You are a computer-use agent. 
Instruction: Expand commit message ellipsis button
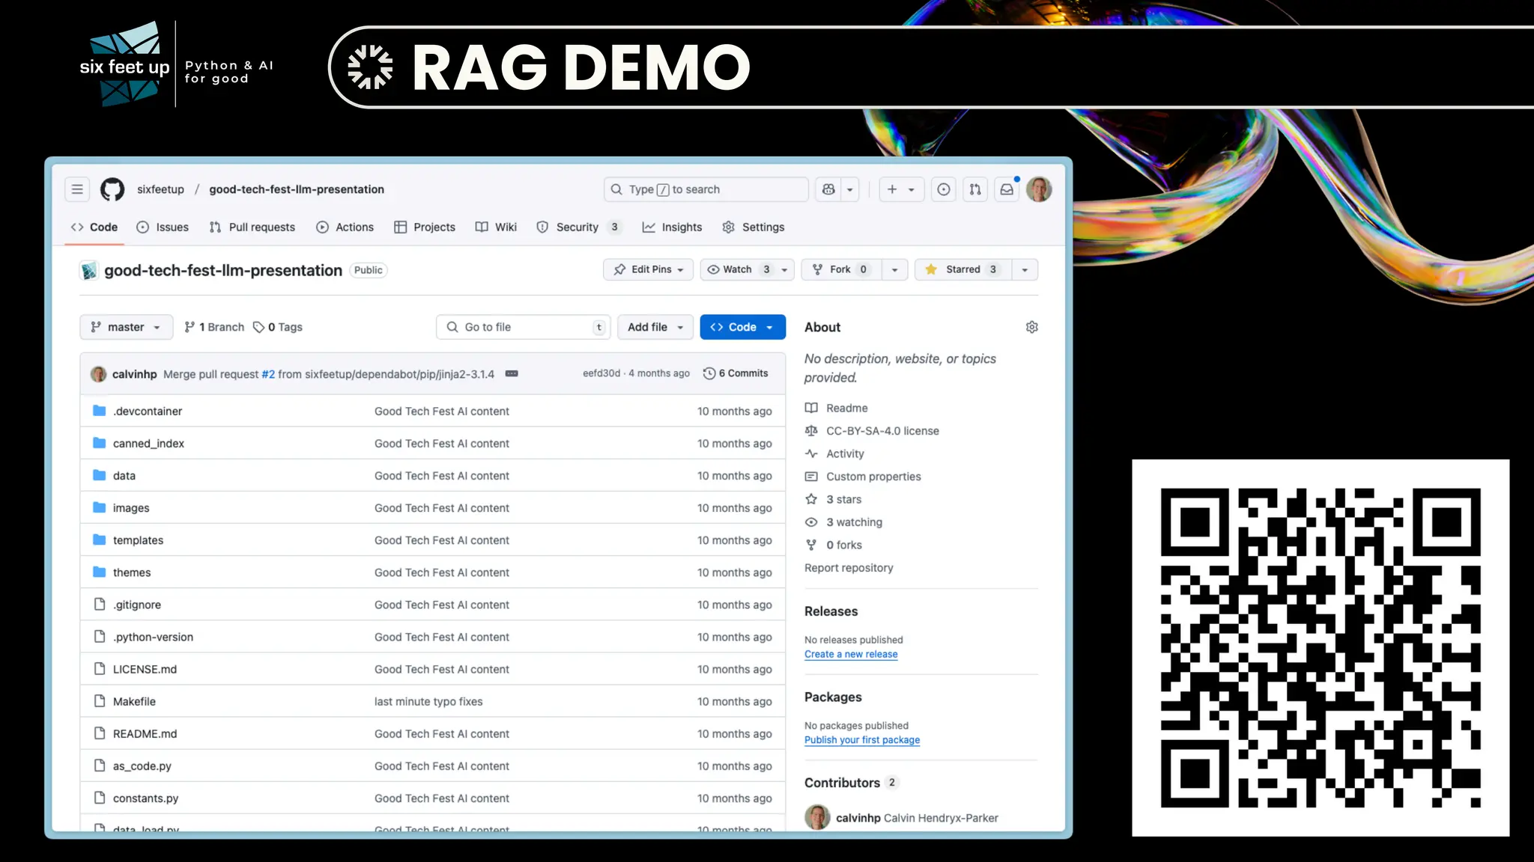[512, 373]
